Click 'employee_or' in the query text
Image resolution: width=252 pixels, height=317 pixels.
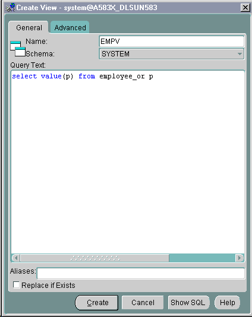[x=122, y=77]
